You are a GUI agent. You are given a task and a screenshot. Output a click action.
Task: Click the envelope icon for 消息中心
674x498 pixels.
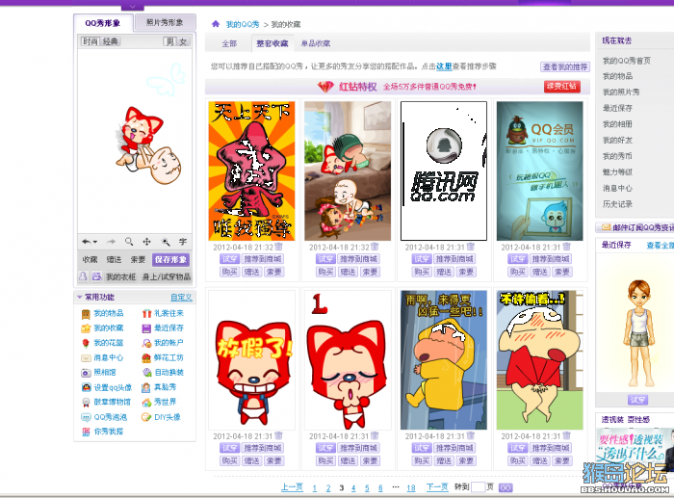pyautogui.click(x=86, y=357)
